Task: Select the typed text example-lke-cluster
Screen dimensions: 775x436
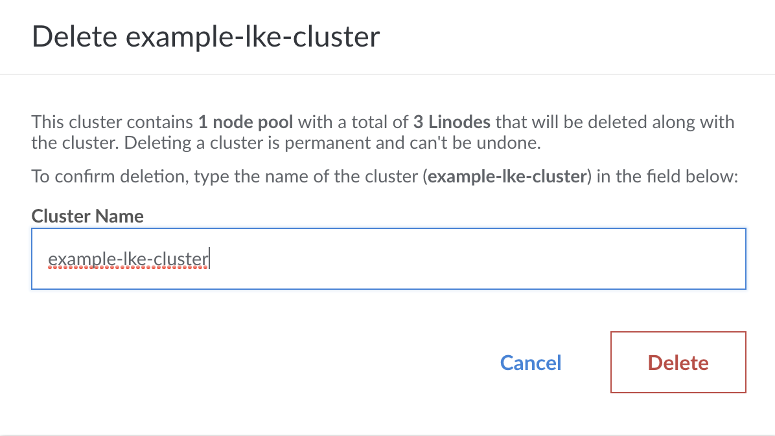Action: (127, 257)
